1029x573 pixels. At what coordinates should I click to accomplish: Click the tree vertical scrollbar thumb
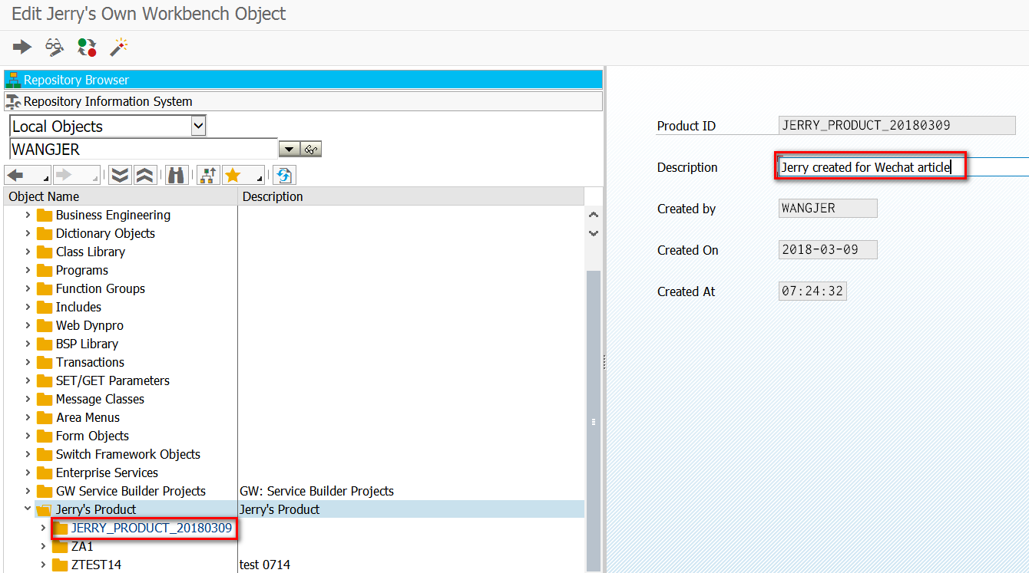click(594, 420)
